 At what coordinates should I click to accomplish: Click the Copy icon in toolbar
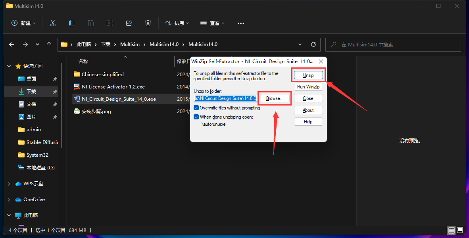(72, 23)
